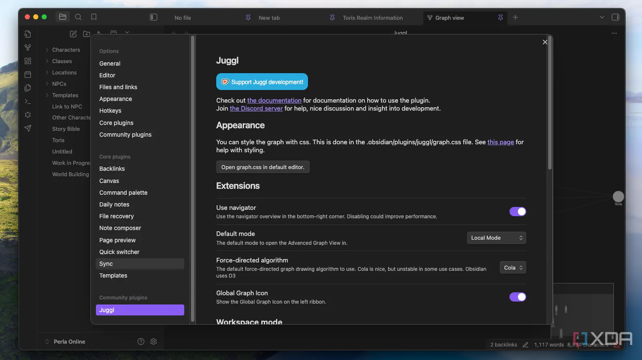Open the Force-directed algorithm Cola dropdown
Viewport: 642px width, 360px height.
point(513,268)
